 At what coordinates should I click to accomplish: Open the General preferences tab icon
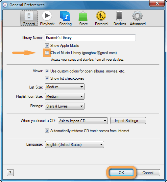(29, 18)
